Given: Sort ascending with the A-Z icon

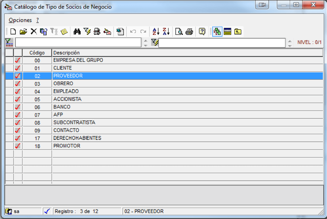Looking at the screenshot, I should pos(156,31).
